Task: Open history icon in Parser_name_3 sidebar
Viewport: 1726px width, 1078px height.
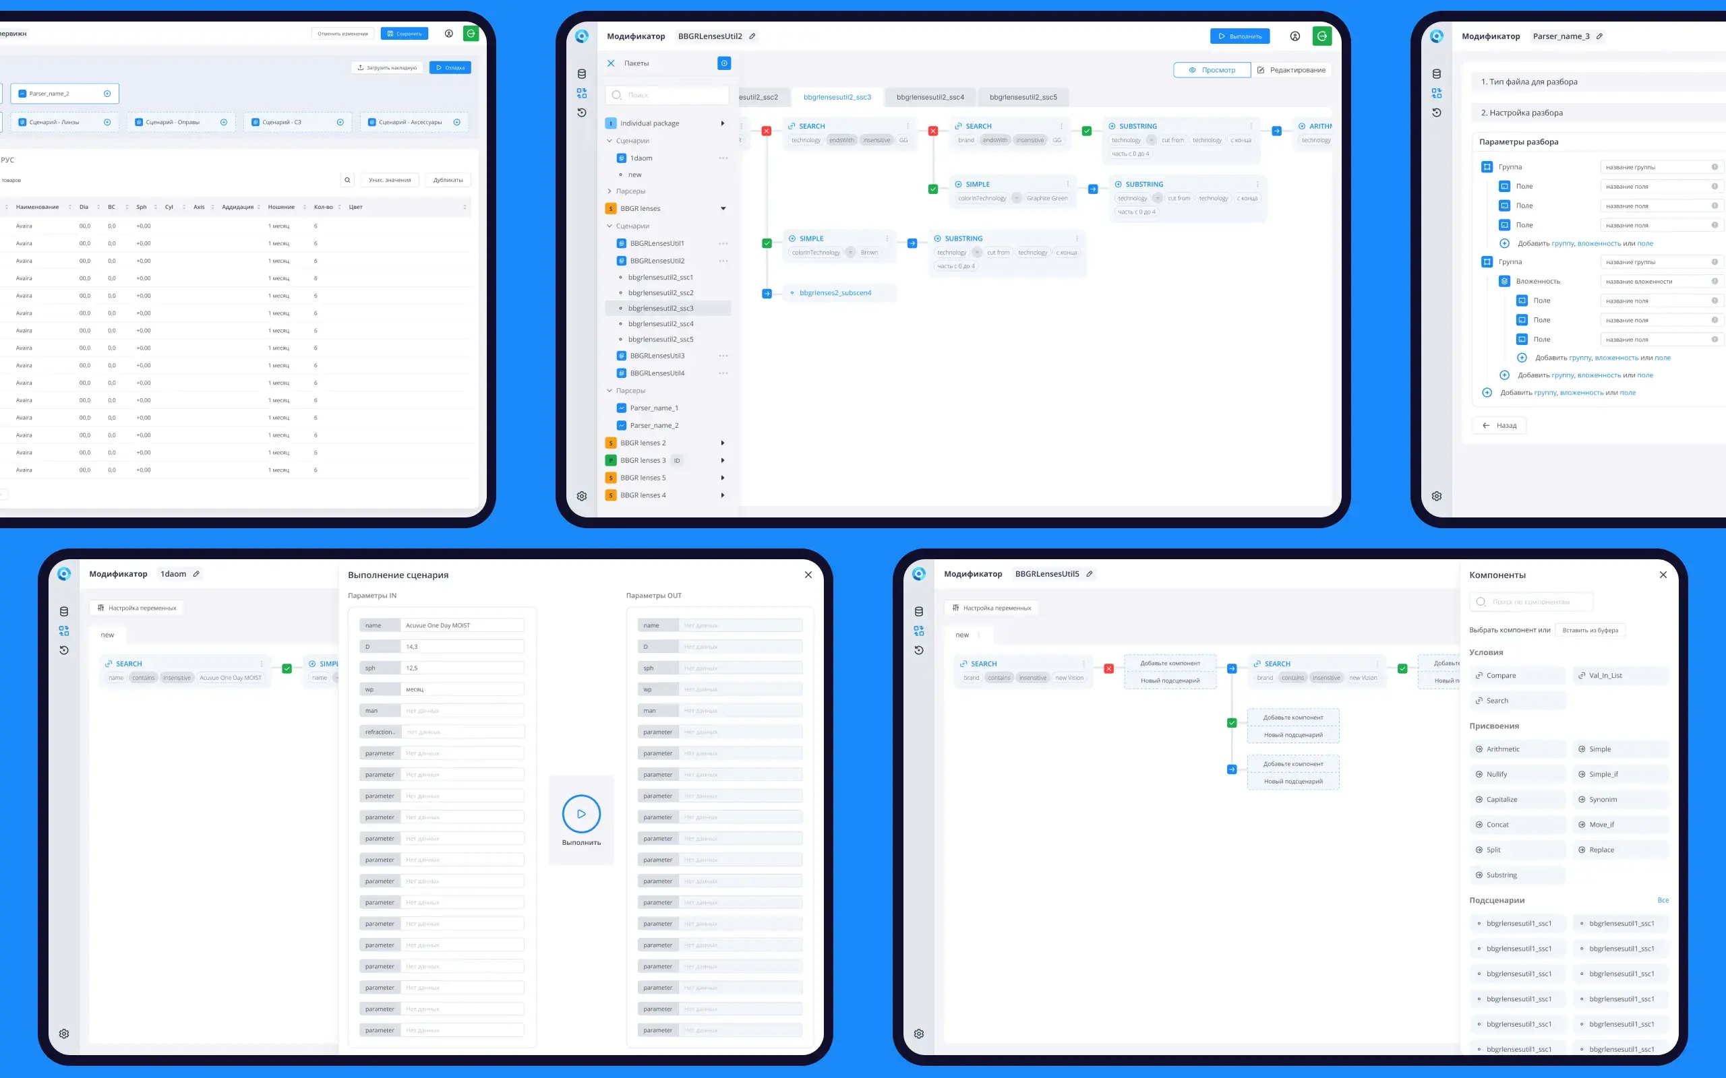Action: click(1437, 113)
